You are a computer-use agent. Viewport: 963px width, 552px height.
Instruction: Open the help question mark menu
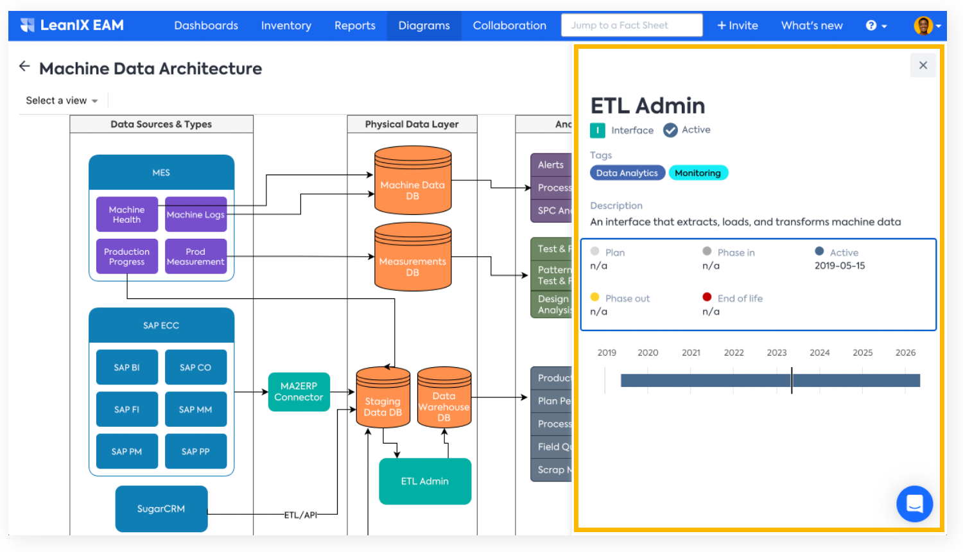point(876,26)
